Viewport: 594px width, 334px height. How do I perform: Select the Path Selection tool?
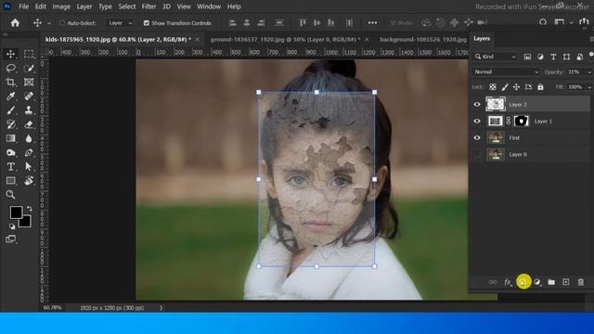click(29, 167)
